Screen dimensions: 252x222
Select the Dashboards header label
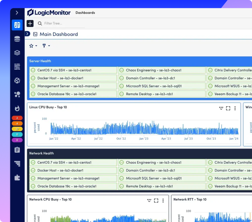click(x=85, y=13)
